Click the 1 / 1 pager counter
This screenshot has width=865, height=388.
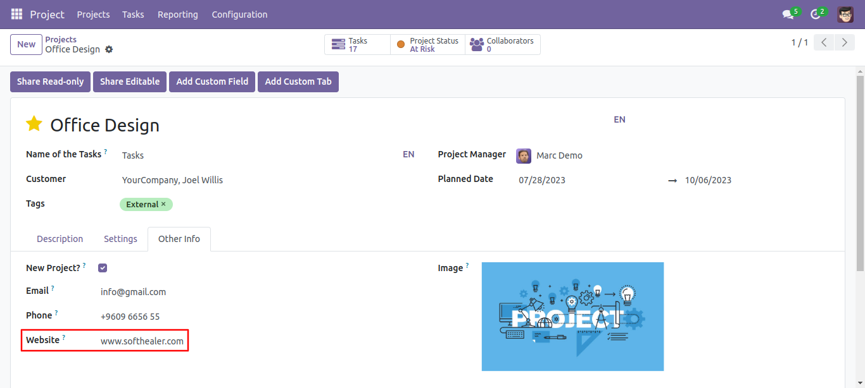[799, 42]
